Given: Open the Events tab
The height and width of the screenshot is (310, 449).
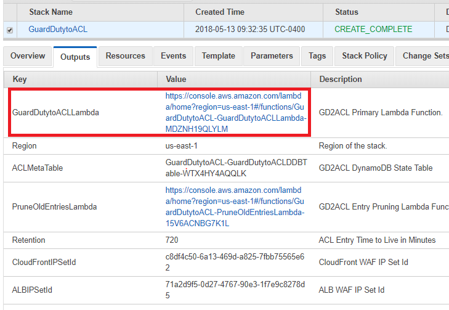Looking at the screenshot, I should click(x=173, y=55).
